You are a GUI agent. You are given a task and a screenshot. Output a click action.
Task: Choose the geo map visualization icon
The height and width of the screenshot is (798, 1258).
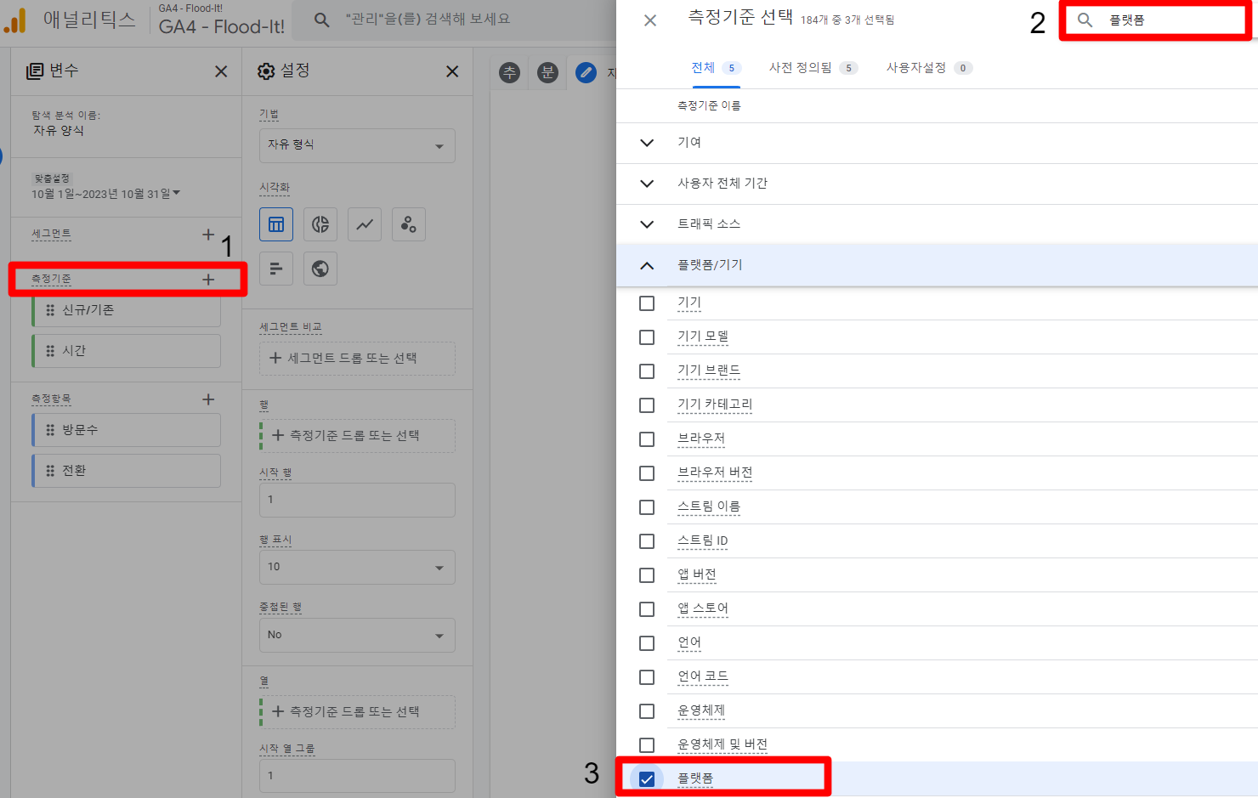click(320, 269)
